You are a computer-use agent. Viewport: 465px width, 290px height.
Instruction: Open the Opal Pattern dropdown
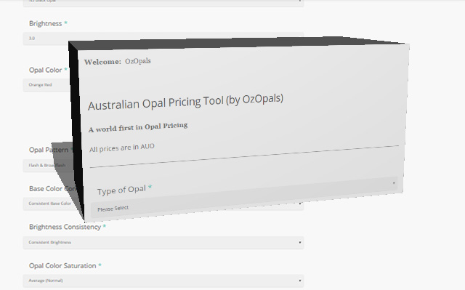(x=49, y=165)
